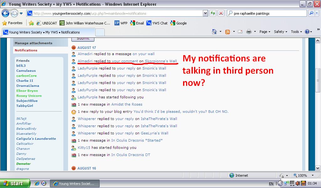Click the Stop loading red X icon
Screen dimensions: 321x188
click(221, 13)
